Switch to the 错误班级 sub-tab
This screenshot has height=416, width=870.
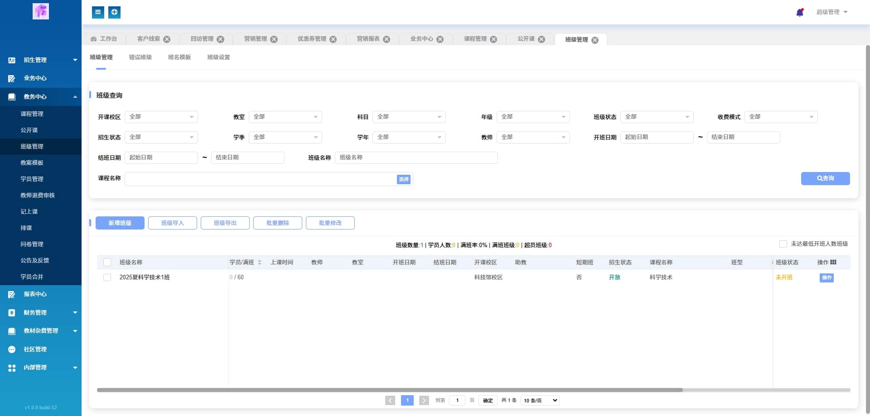140,57
